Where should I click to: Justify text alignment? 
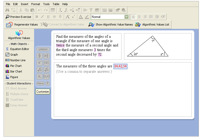[151, 17]
